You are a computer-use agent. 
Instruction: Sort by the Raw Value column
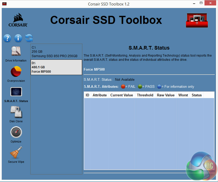(x=166, y=95)
